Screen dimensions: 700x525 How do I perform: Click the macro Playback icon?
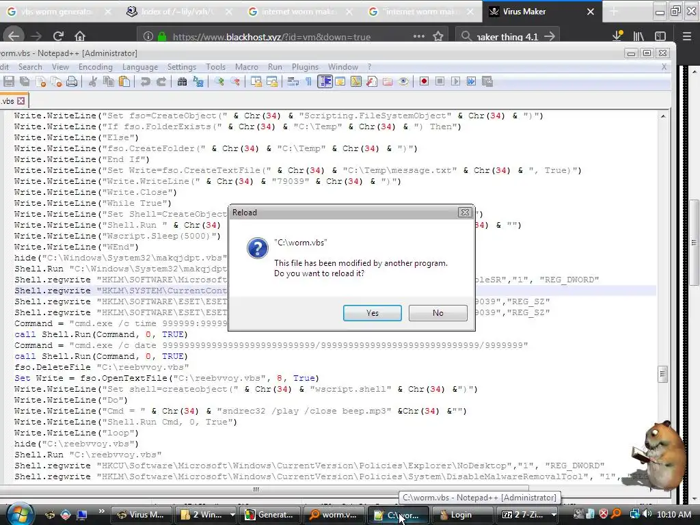click(x=455, y=81)
